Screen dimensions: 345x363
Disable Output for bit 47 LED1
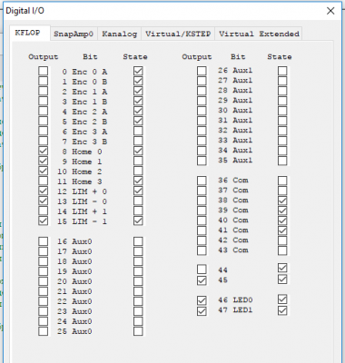202,311
